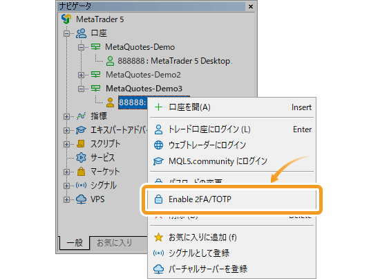Click the green user icon for 888888 account
Screen dimensions: 380x279
[110, 61]
